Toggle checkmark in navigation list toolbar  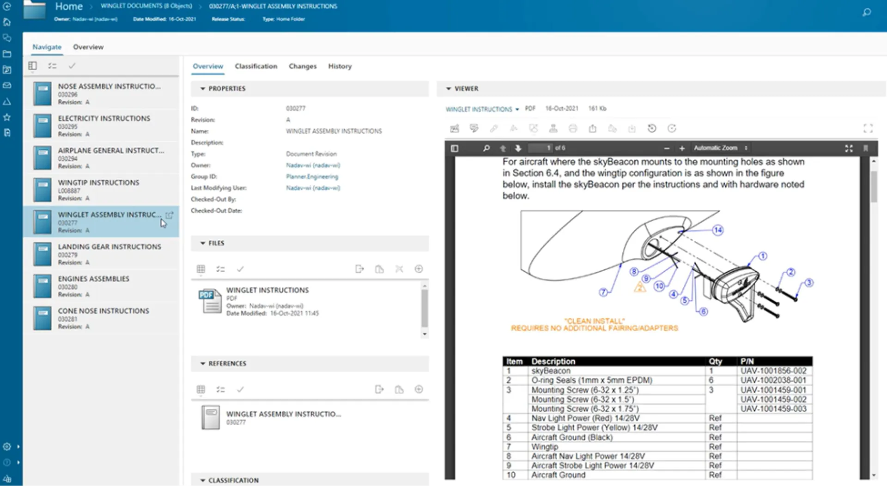coord(72,66)
